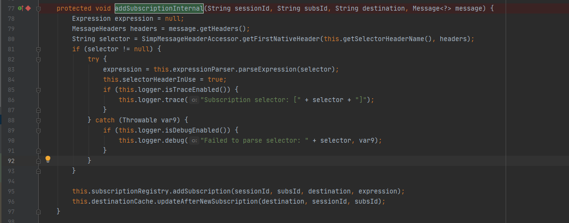Viewport: 569px width, 223px height.
Task: Collapse the if (selector != null) block
Action: click(38, 49)
